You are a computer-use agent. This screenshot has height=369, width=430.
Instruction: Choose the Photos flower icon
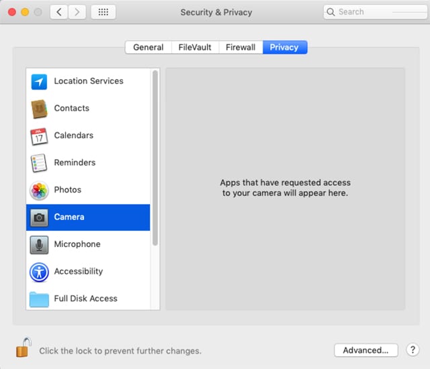pyautogui.click(x=40, y=191)
